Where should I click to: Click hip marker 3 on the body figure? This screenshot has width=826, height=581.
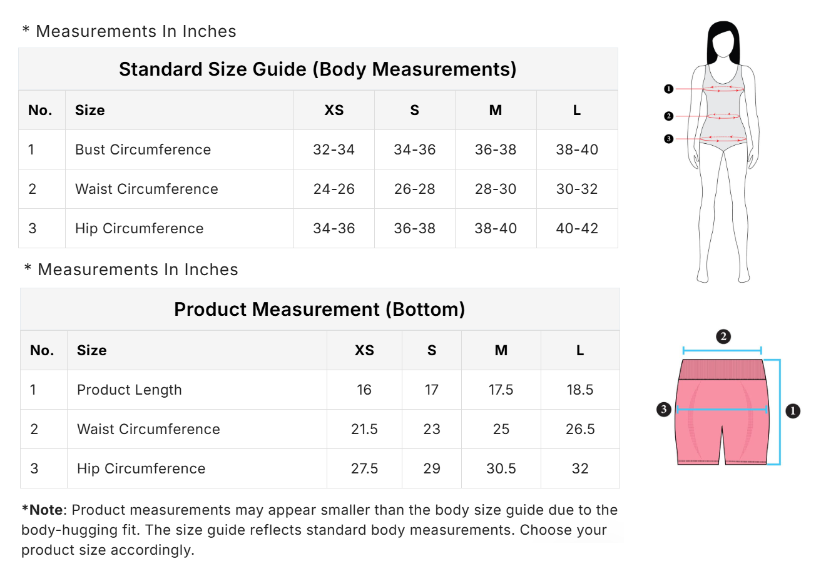coord(668,139)
